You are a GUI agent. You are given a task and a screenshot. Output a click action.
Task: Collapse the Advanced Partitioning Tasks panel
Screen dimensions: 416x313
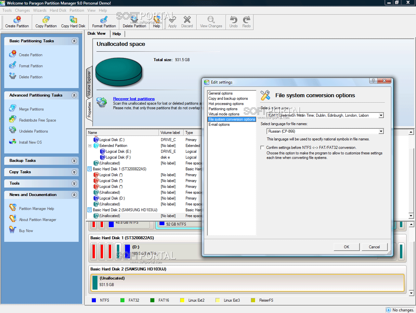(74, 95)
